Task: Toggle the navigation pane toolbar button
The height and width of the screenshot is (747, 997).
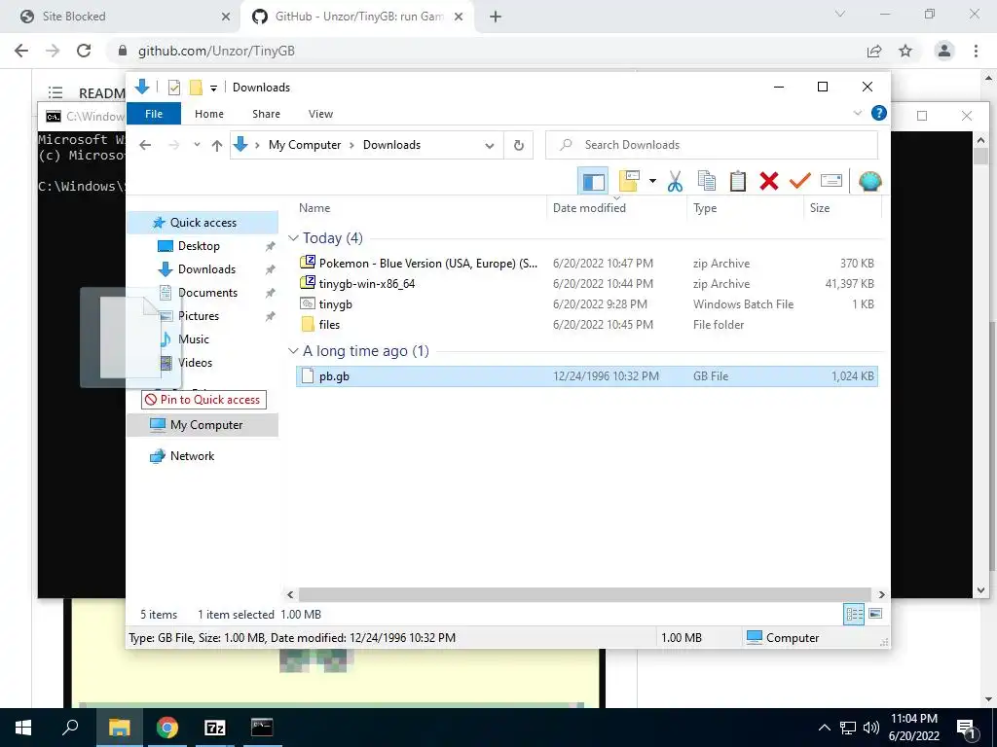Action: 593,182
